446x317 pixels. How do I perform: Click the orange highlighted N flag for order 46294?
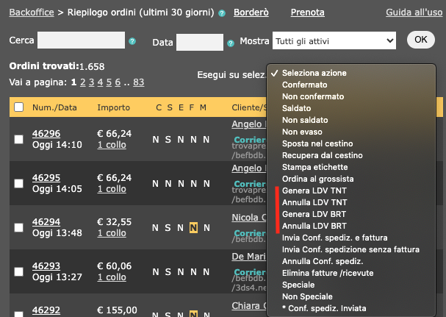tap(193, 227)
